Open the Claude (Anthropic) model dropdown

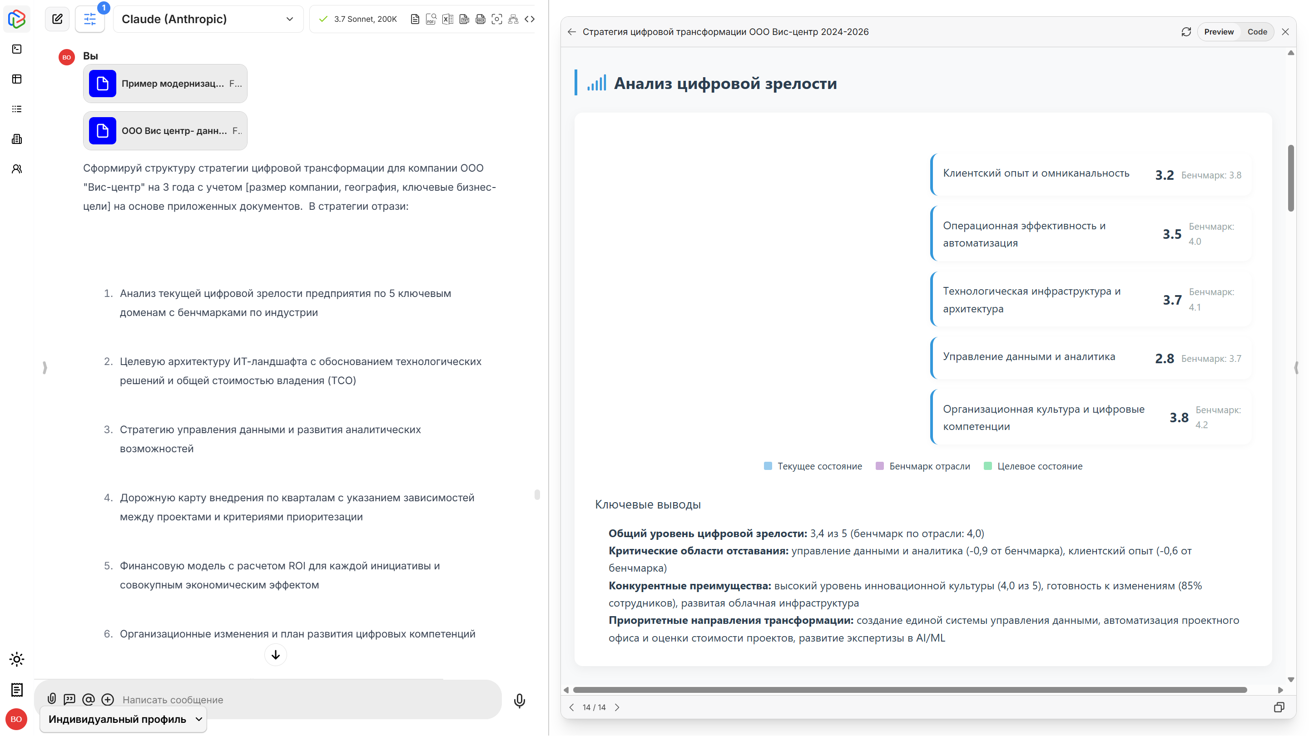(x=208, y=20)
